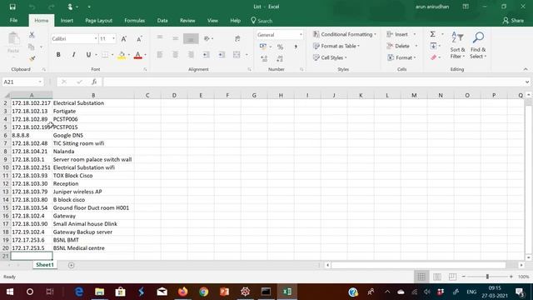
Task: Add a new sheet with plus icon
Action: click(x=71, y=265)
